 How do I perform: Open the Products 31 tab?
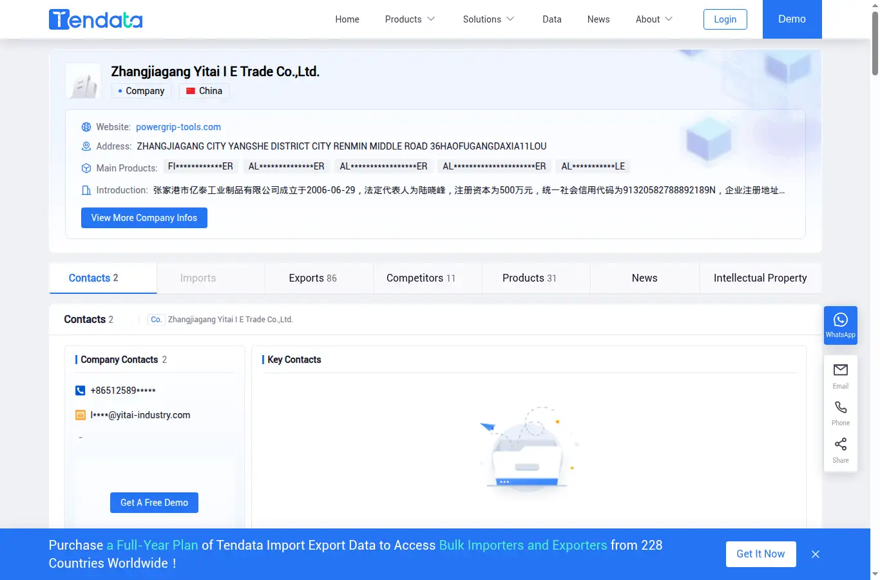tap(536, 278)
